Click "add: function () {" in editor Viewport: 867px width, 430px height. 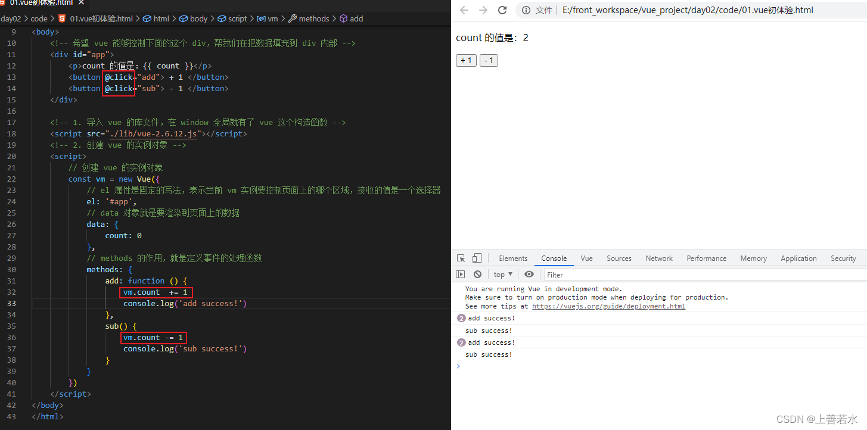[x=146, y=281]
